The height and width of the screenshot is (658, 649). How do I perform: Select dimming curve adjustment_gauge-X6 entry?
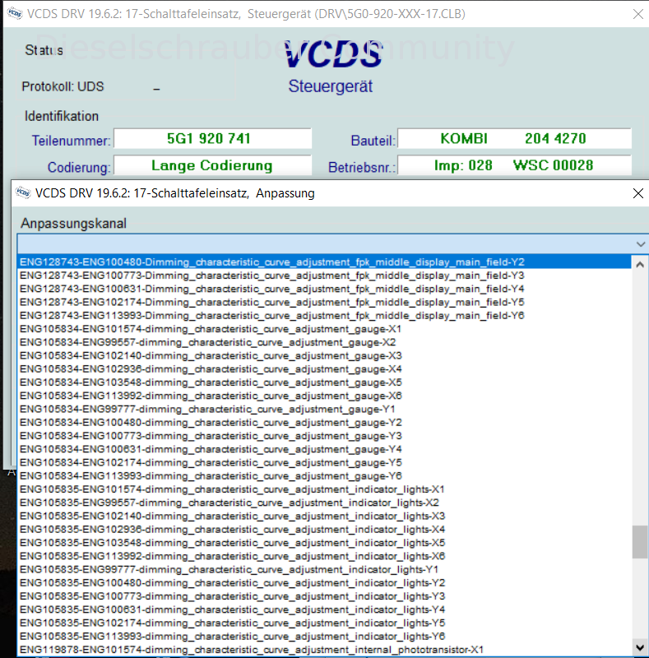coord(324,396)
